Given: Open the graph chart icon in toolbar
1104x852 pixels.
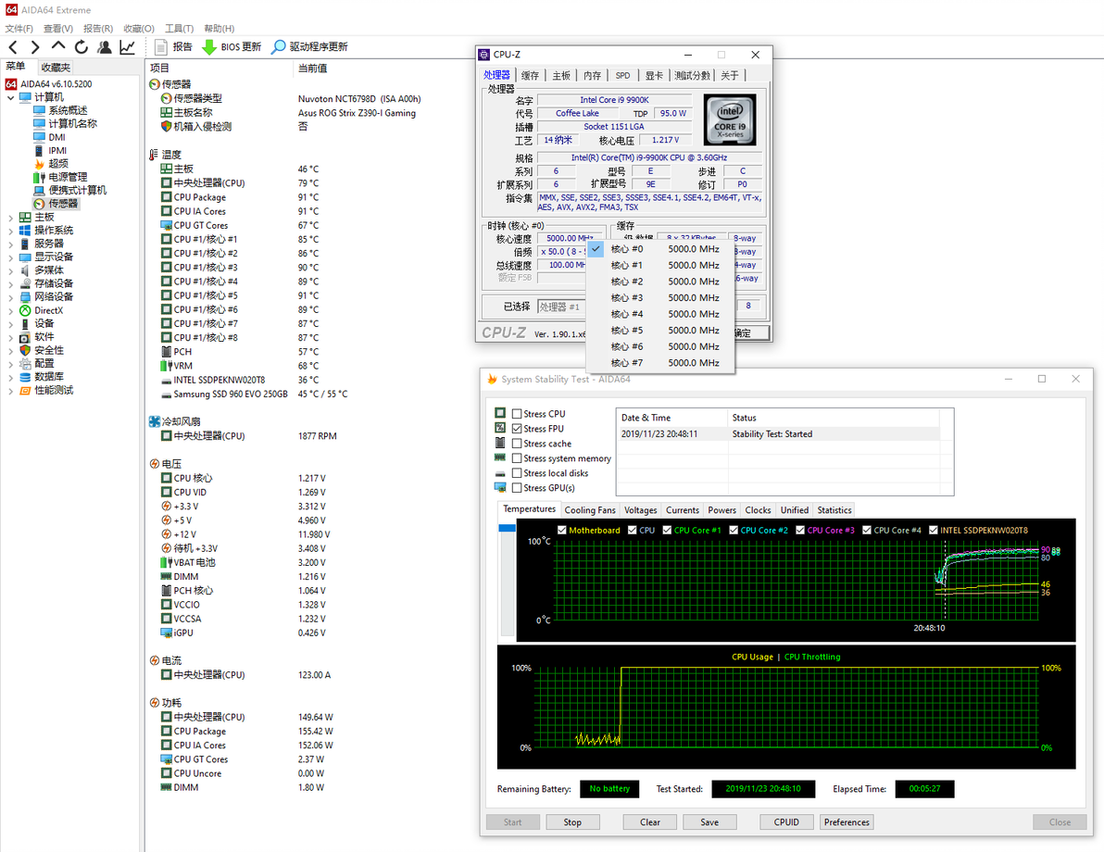Looking at the screenshot, I should pyautogui.click(x=128, y=47).
